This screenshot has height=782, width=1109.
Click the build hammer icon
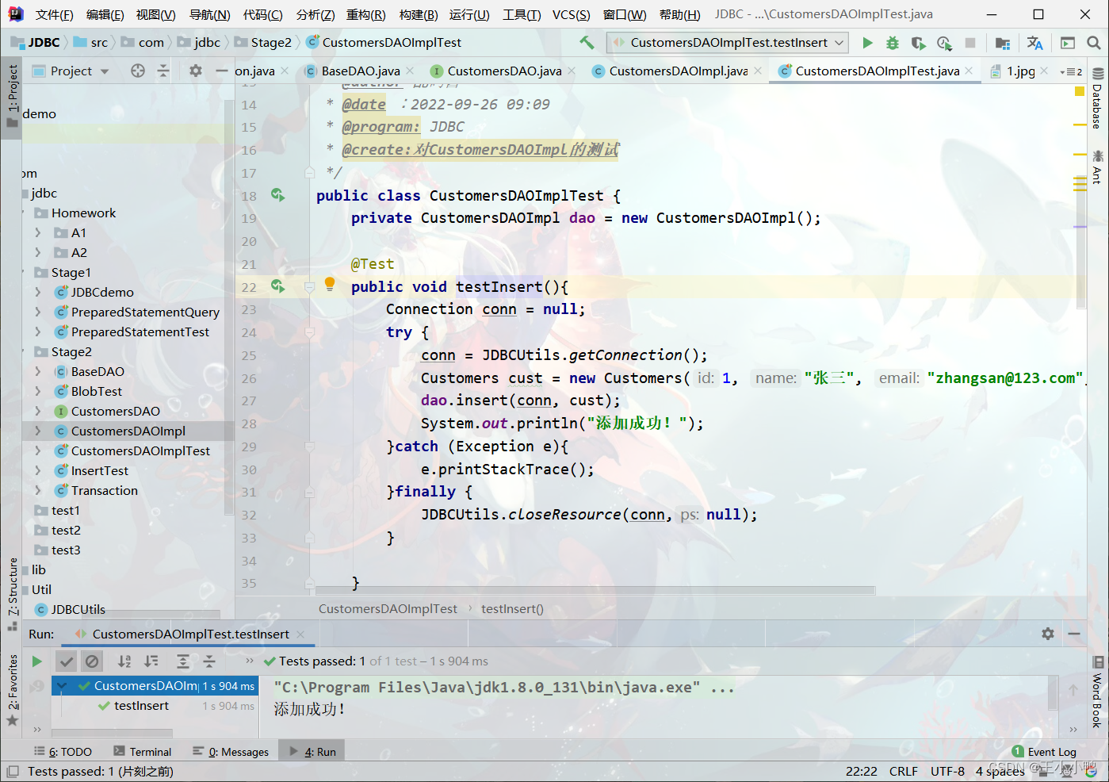tap(587, 42)
